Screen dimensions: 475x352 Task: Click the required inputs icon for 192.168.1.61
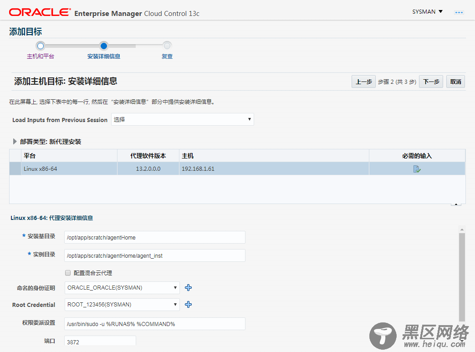[417, 169]
